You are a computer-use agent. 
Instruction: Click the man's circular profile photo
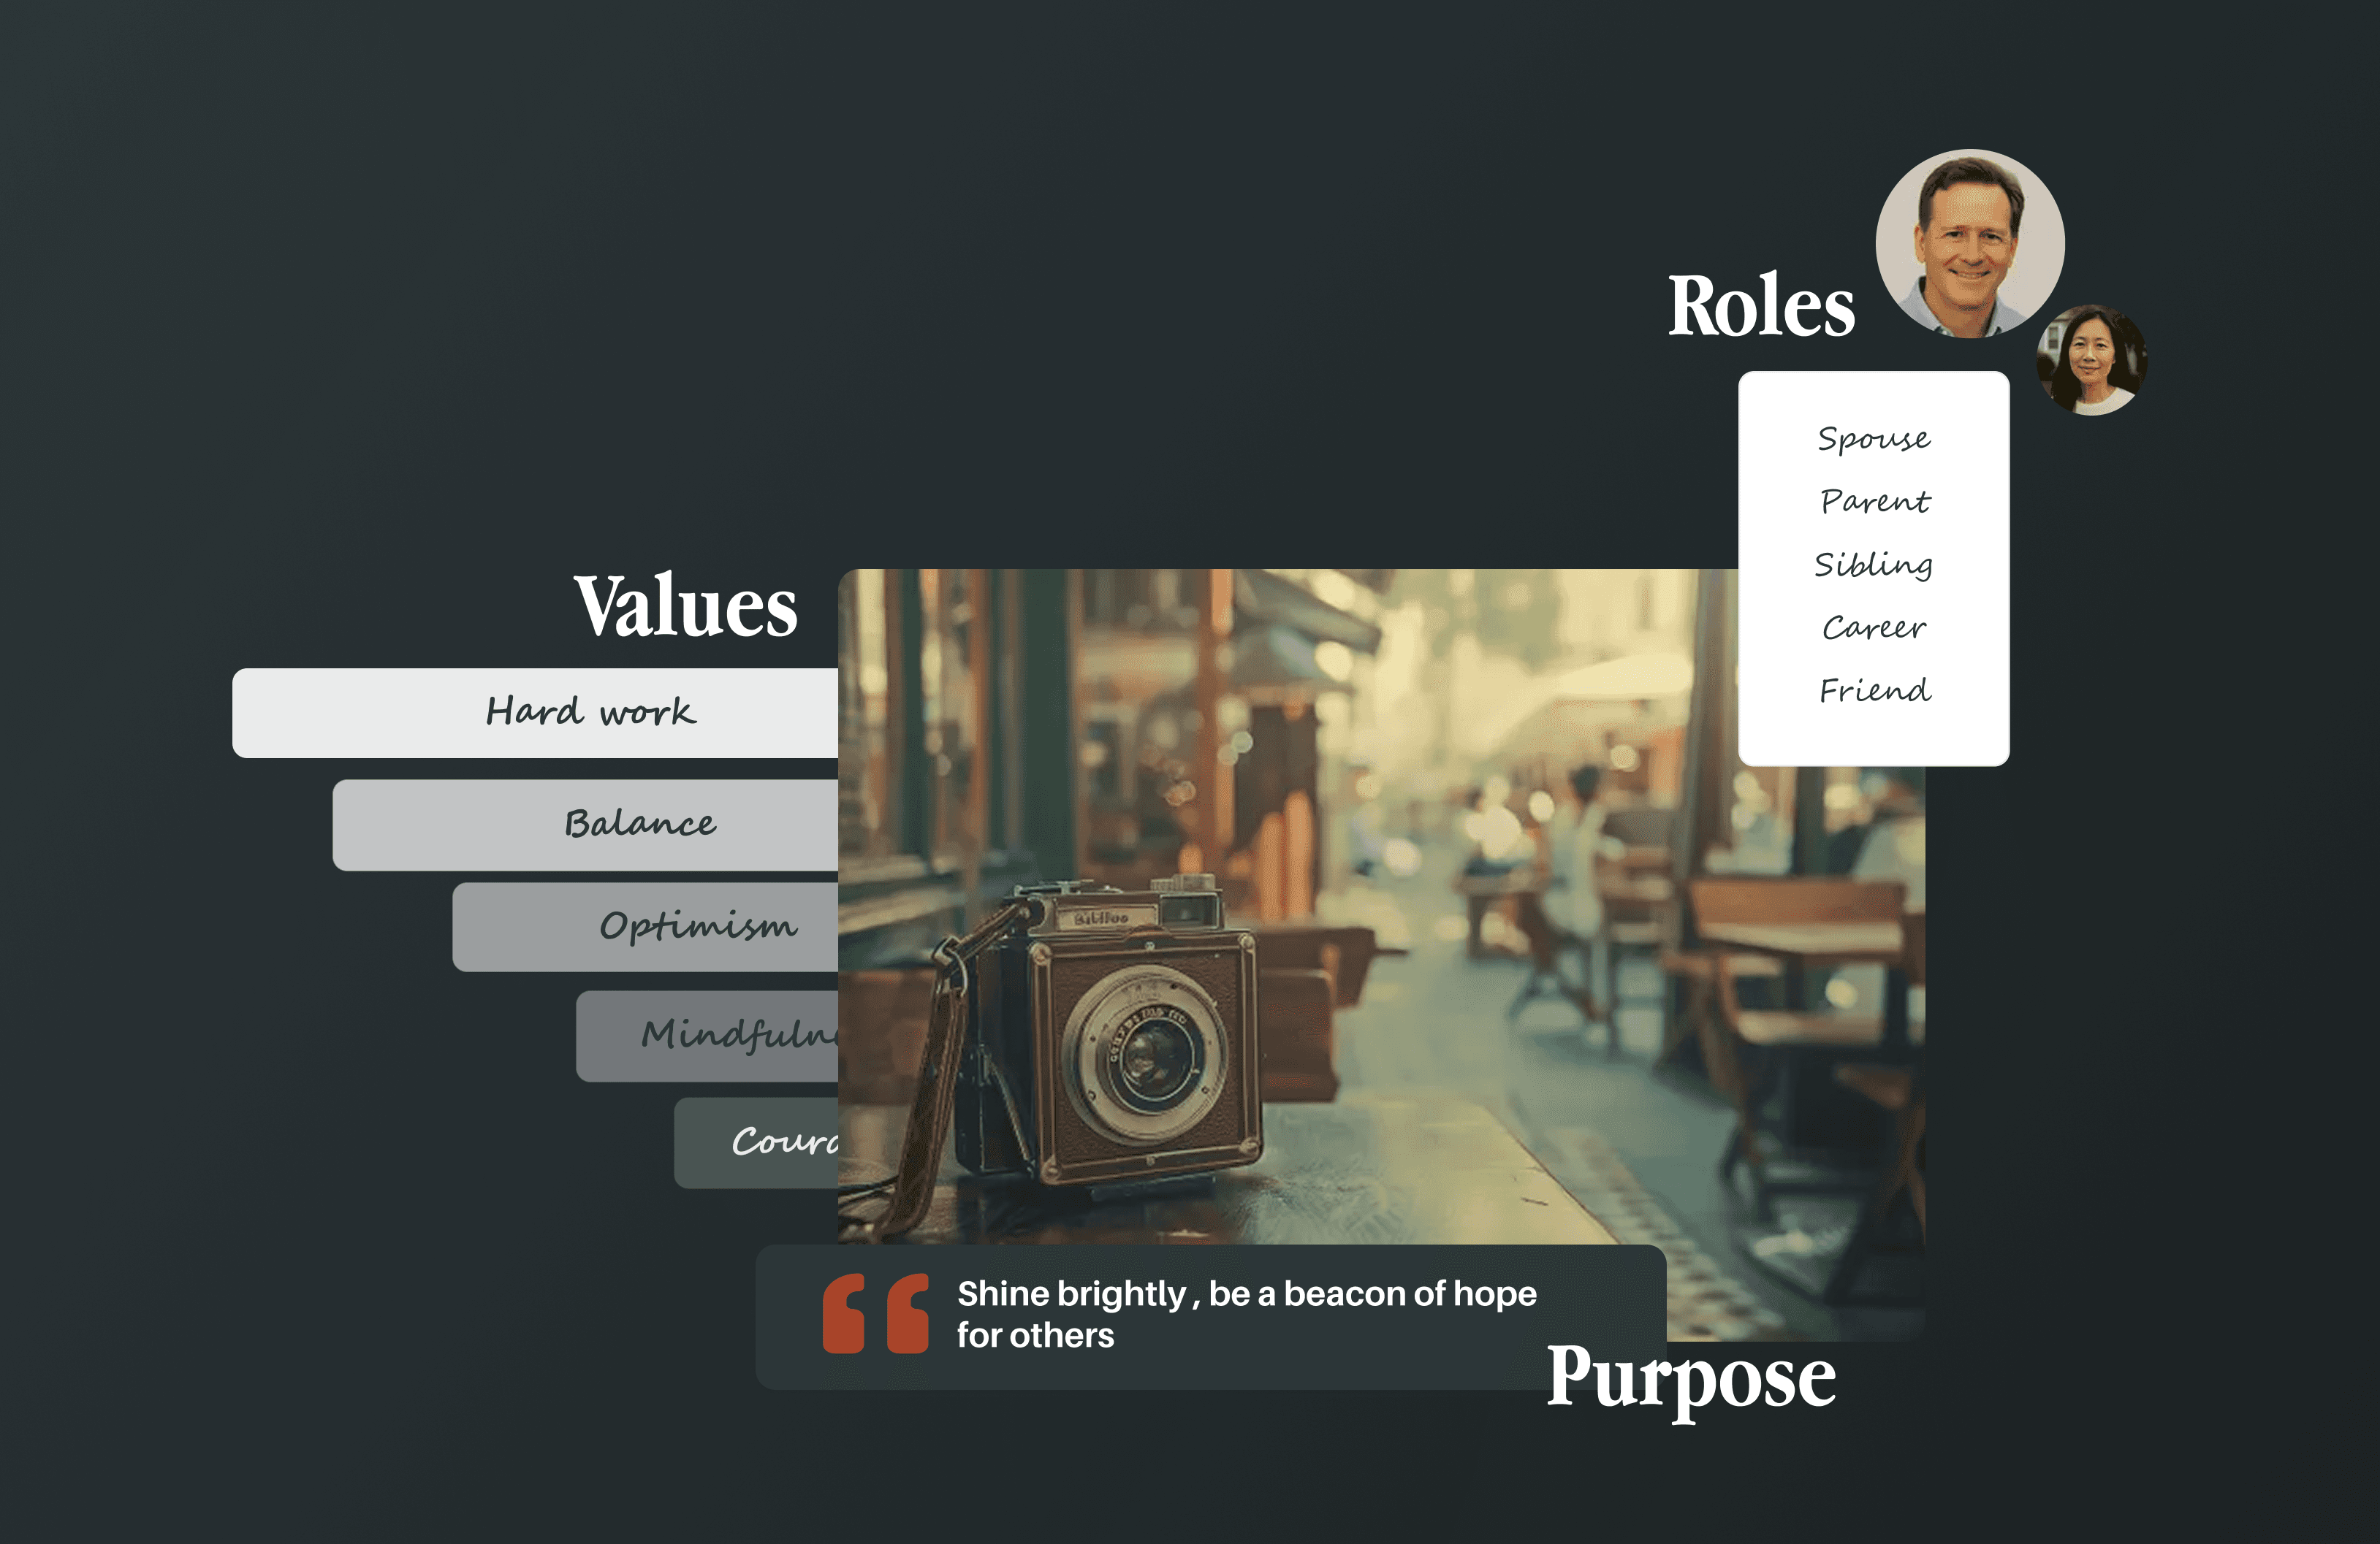coord(1969,242)
